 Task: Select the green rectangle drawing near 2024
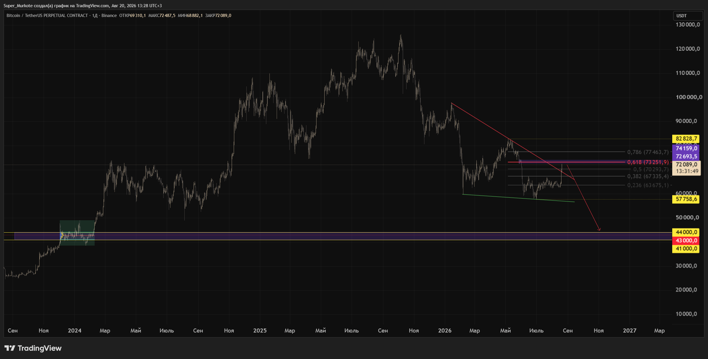tap(77, 233)
